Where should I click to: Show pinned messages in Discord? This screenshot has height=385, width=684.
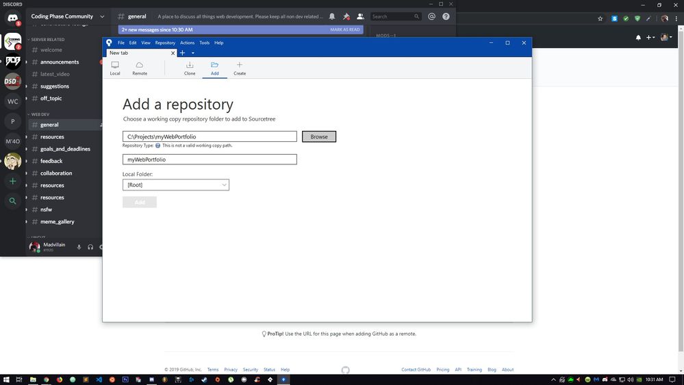(x=346, y=16)
